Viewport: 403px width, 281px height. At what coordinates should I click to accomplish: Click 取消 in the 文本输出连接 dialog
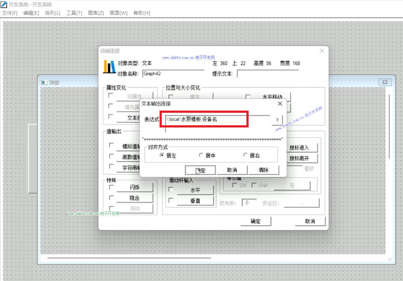coord(232,170)
